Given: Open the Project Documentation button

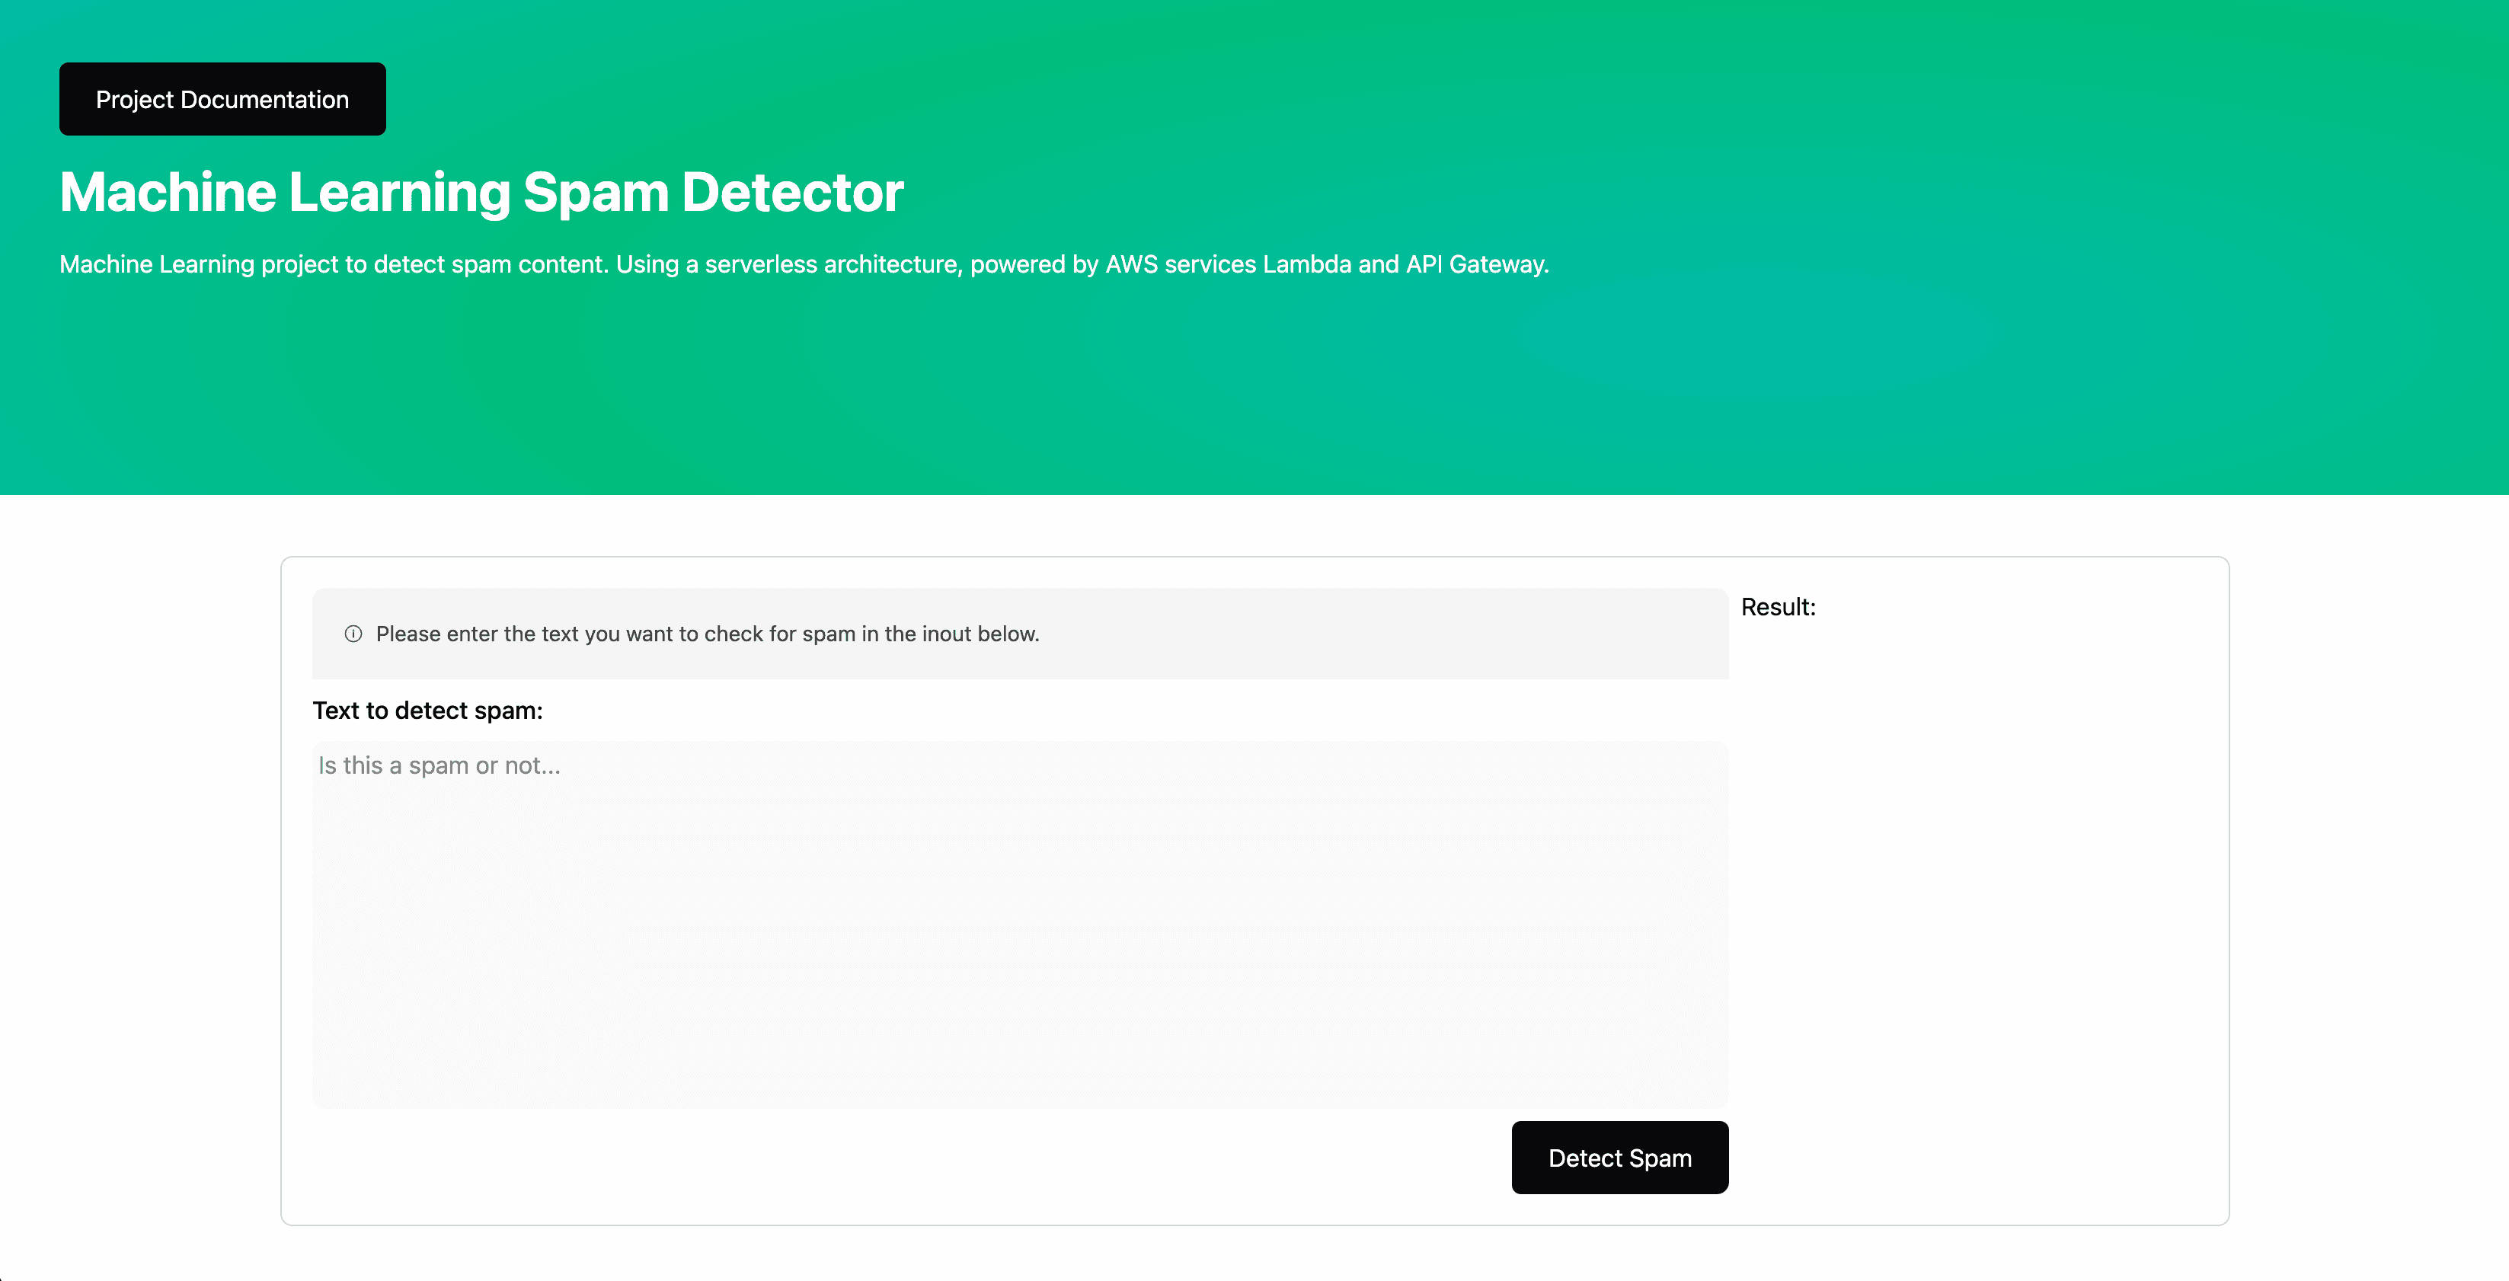Looking at the screenshot, I should (222, 99).
